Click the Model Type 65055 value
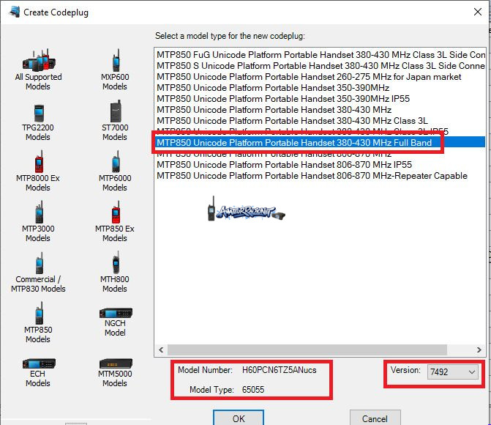This screenshot has width=491, height=425. (253, 390)
